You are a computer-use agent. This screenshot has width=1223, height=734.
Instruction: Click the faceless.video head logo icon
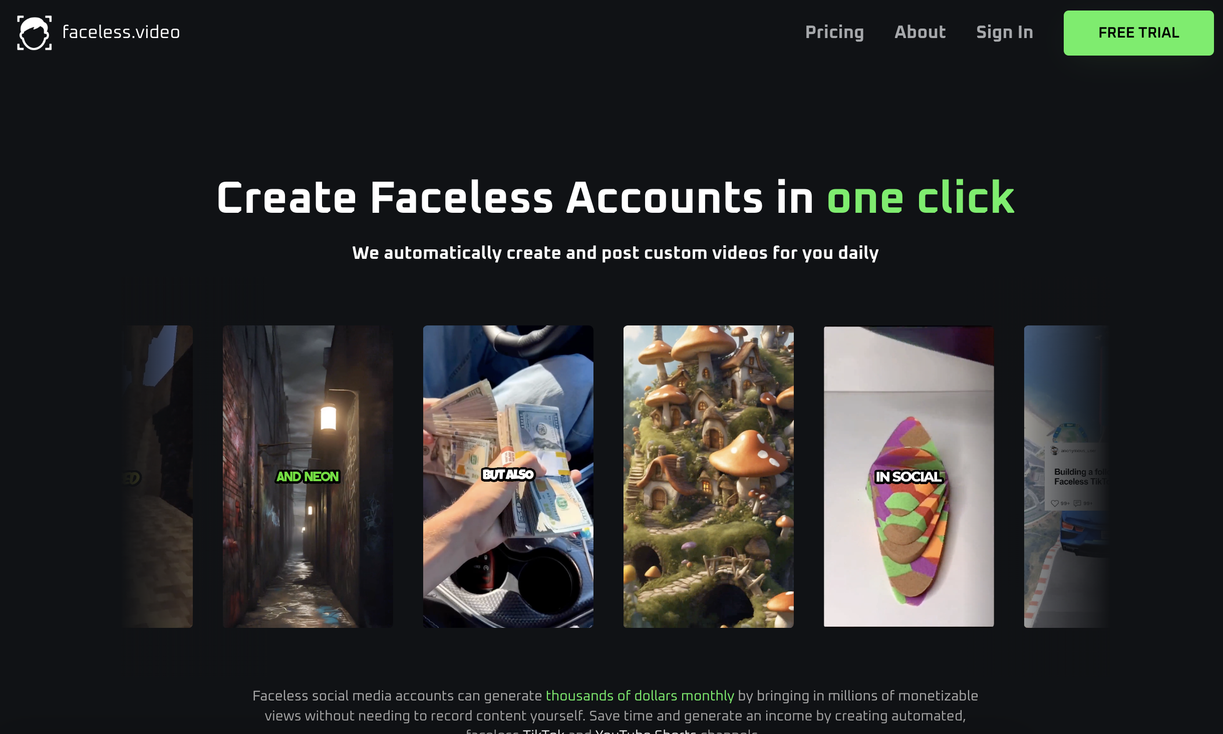[34, 33]
